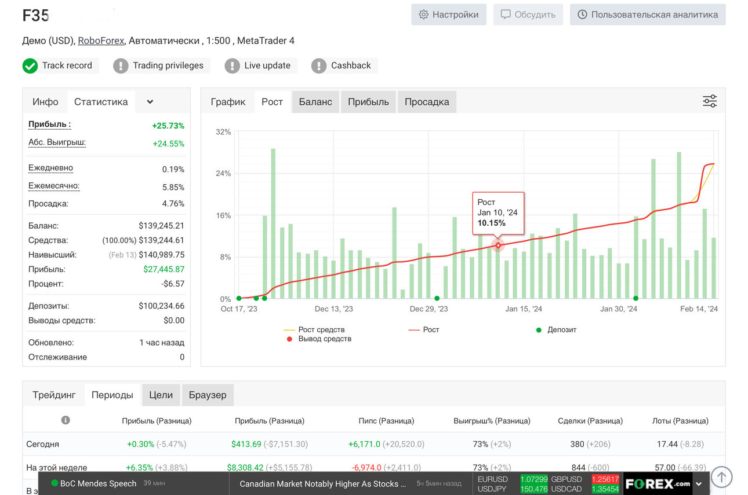Open the Цели tab
The image size is (748, 495).
[x=161, y=395]
